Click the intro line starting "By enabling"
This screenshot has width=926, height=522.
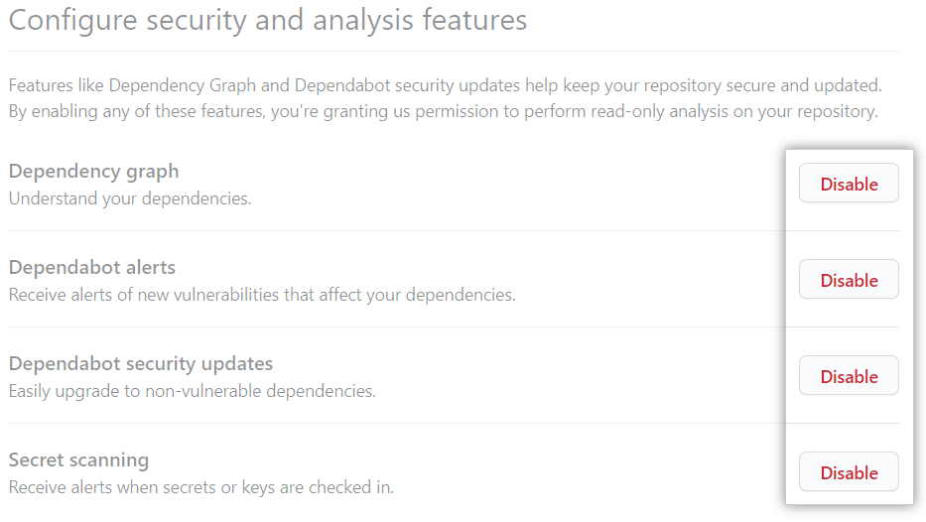[443, 111]
